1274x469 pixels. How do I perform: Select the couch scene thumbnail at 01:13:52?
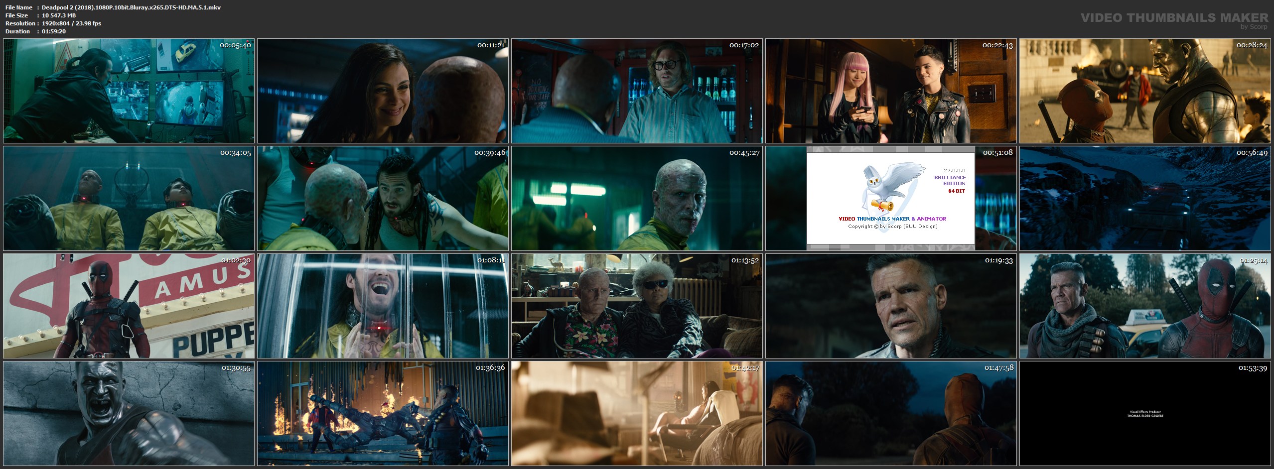637,306
